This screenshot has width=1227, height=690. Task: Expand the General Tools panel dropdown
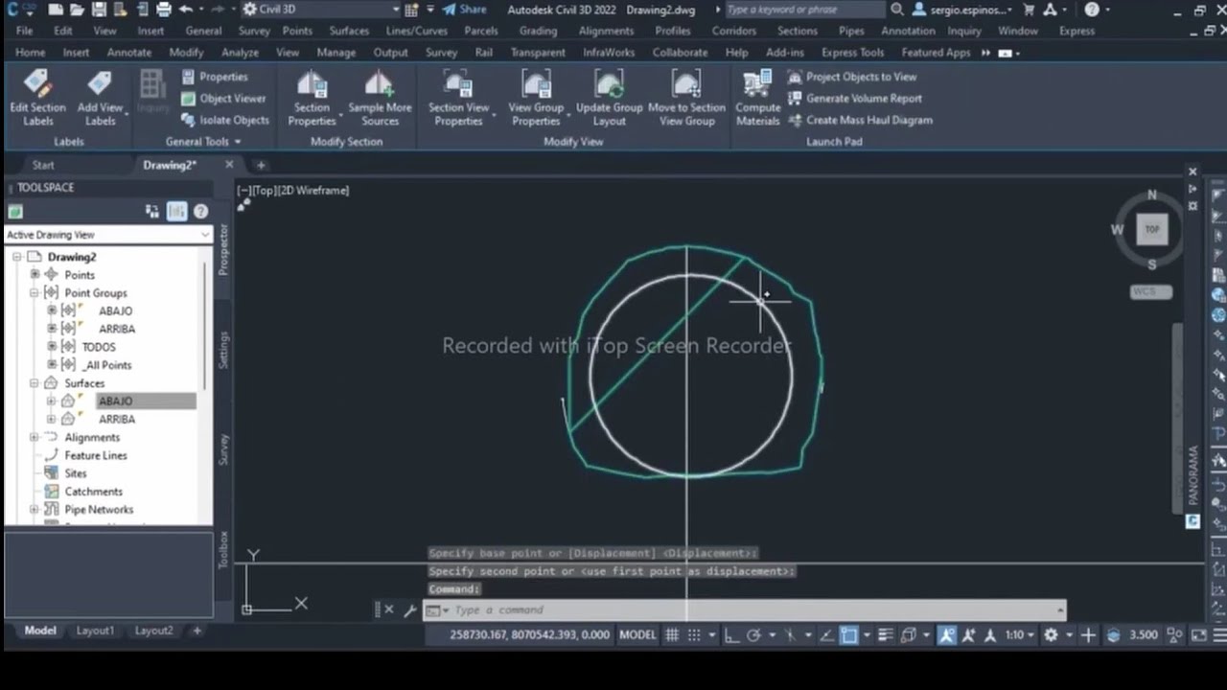203,142
